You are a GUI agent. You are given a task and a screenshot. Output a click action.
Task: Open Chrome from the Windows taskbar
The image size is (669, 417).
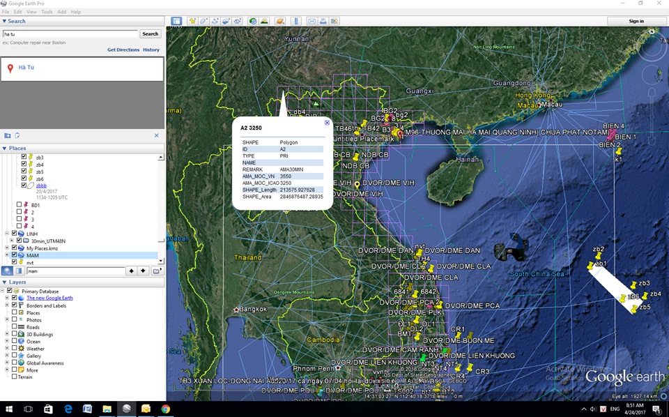coord(166,409)
